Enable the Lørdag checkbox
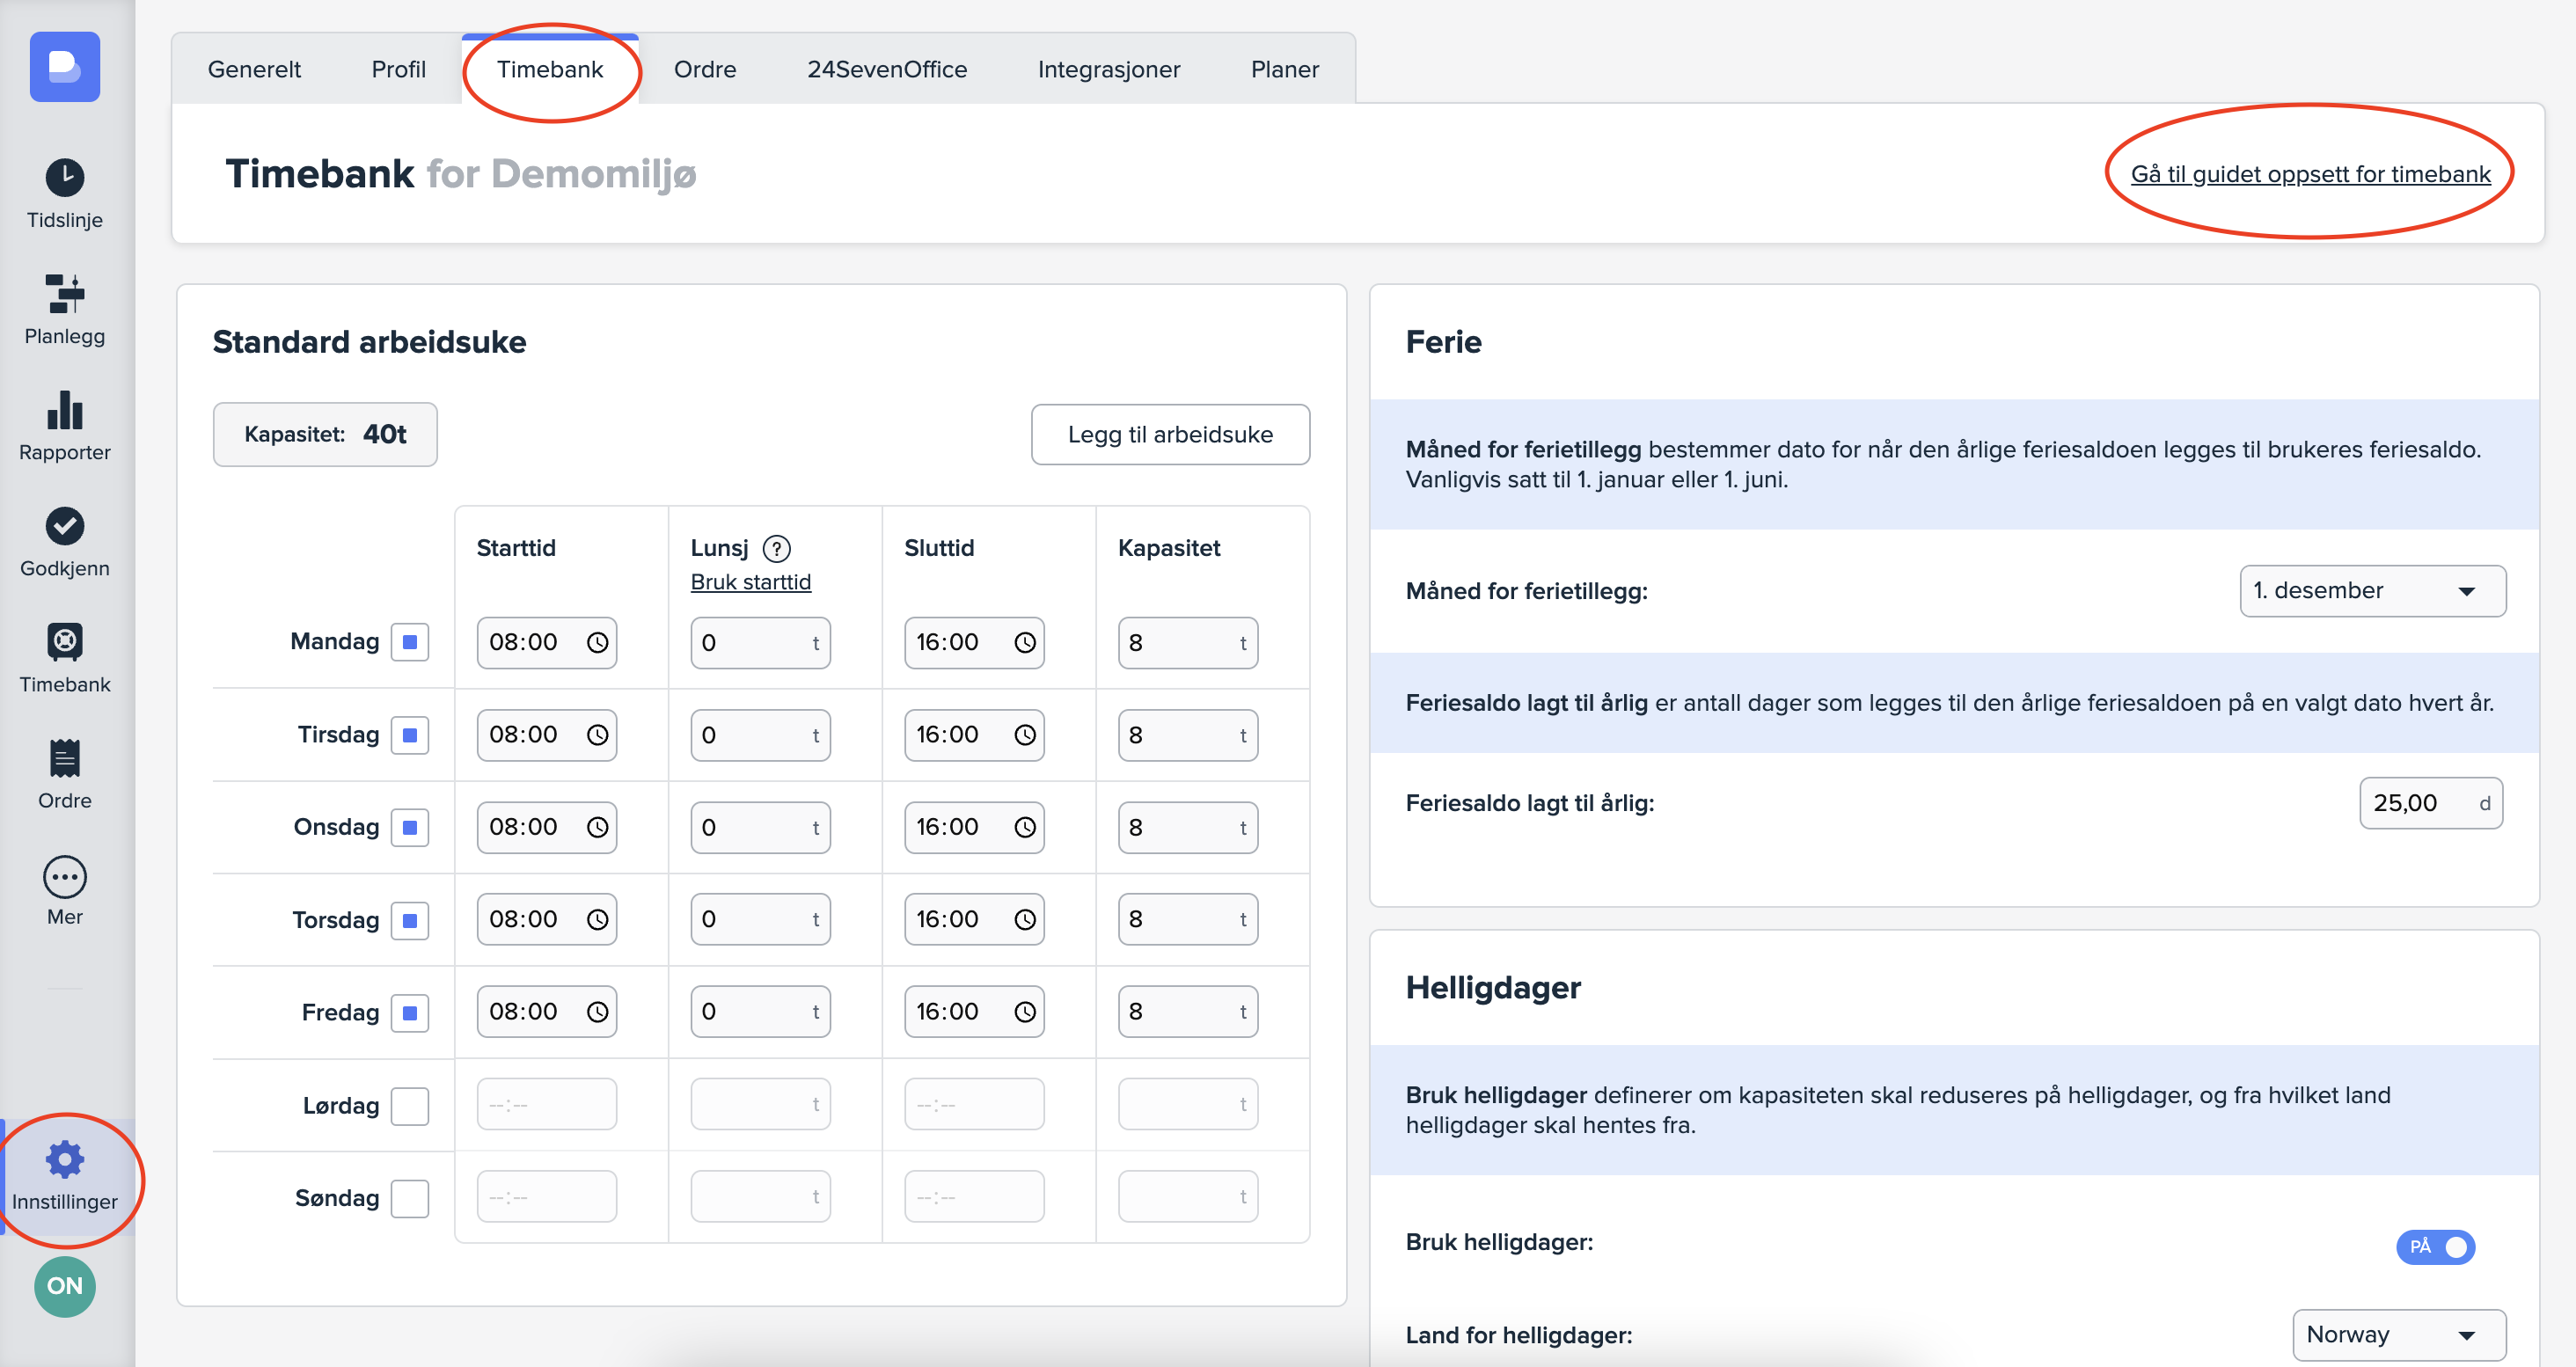The height and width of the screenshot is (1367, 2576). pyautogui.click(x=409, y=1106)
